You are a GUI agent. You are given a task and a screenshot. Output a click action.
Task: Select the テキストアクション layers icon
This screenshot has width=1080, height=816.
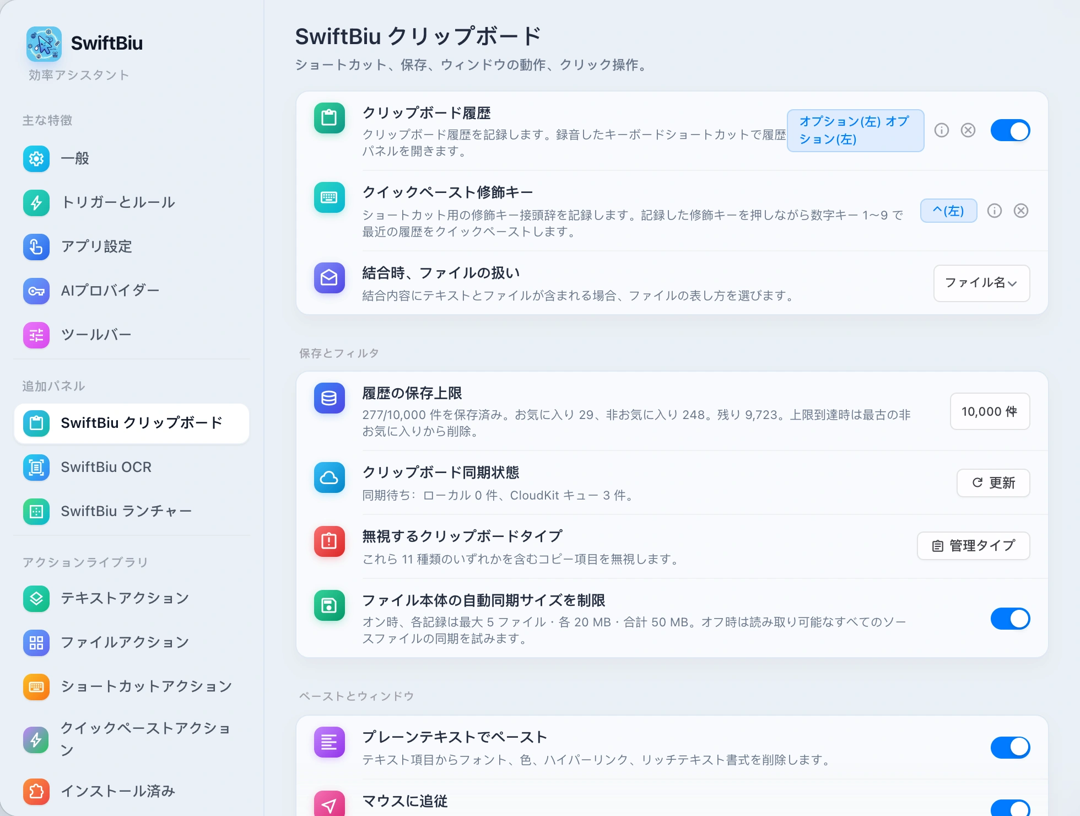[36, 599]
